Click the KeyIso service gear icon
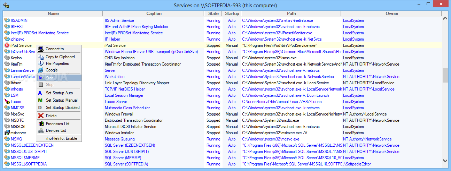Viewport: 451px width, 171px height. tap(7, 58)
